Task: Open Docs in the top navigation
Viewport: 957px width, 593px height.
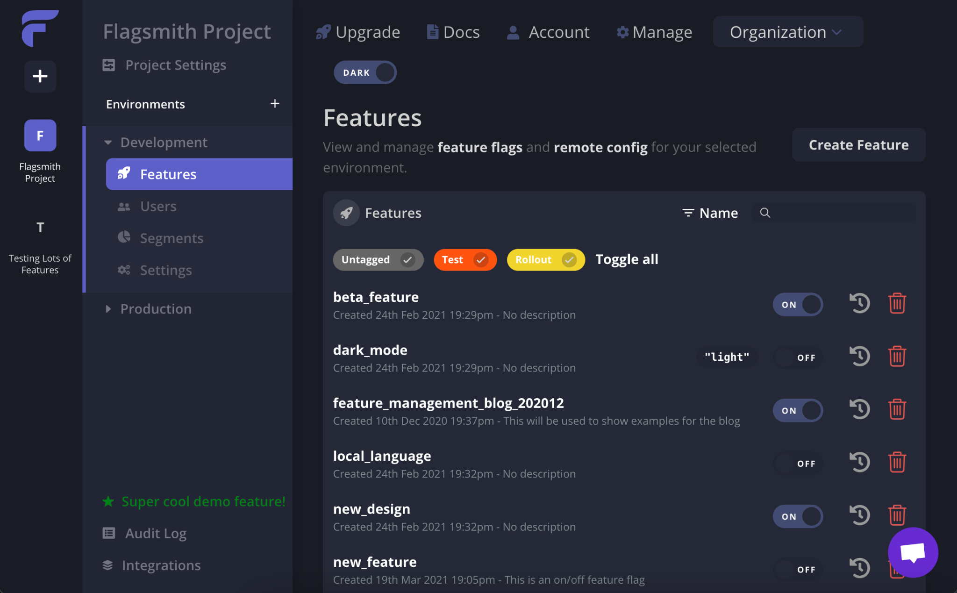Action: [453, 32]
